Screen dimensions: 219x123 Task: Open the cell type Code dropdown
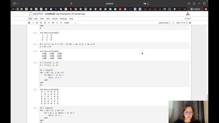pyautogui.click(x=70, y=23)
